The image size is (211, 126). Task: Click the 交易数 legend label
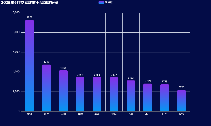109,2
